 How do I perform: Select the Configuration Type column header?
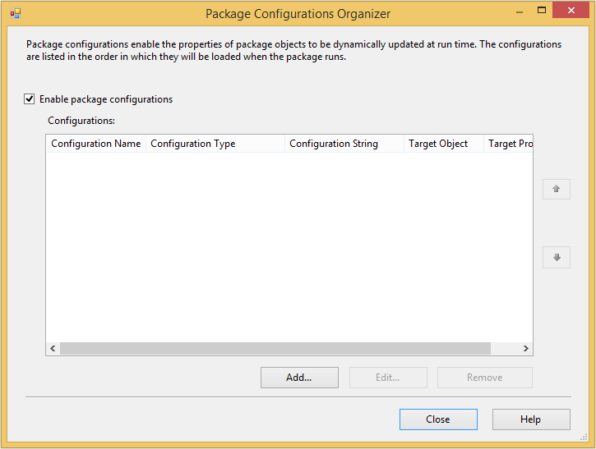(x=215, y=144)
